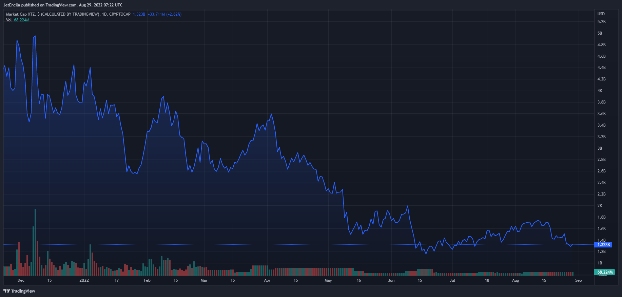Screen dimensions: 622x297
Task: Click the 4B price axis label
Action: point(600,91)
